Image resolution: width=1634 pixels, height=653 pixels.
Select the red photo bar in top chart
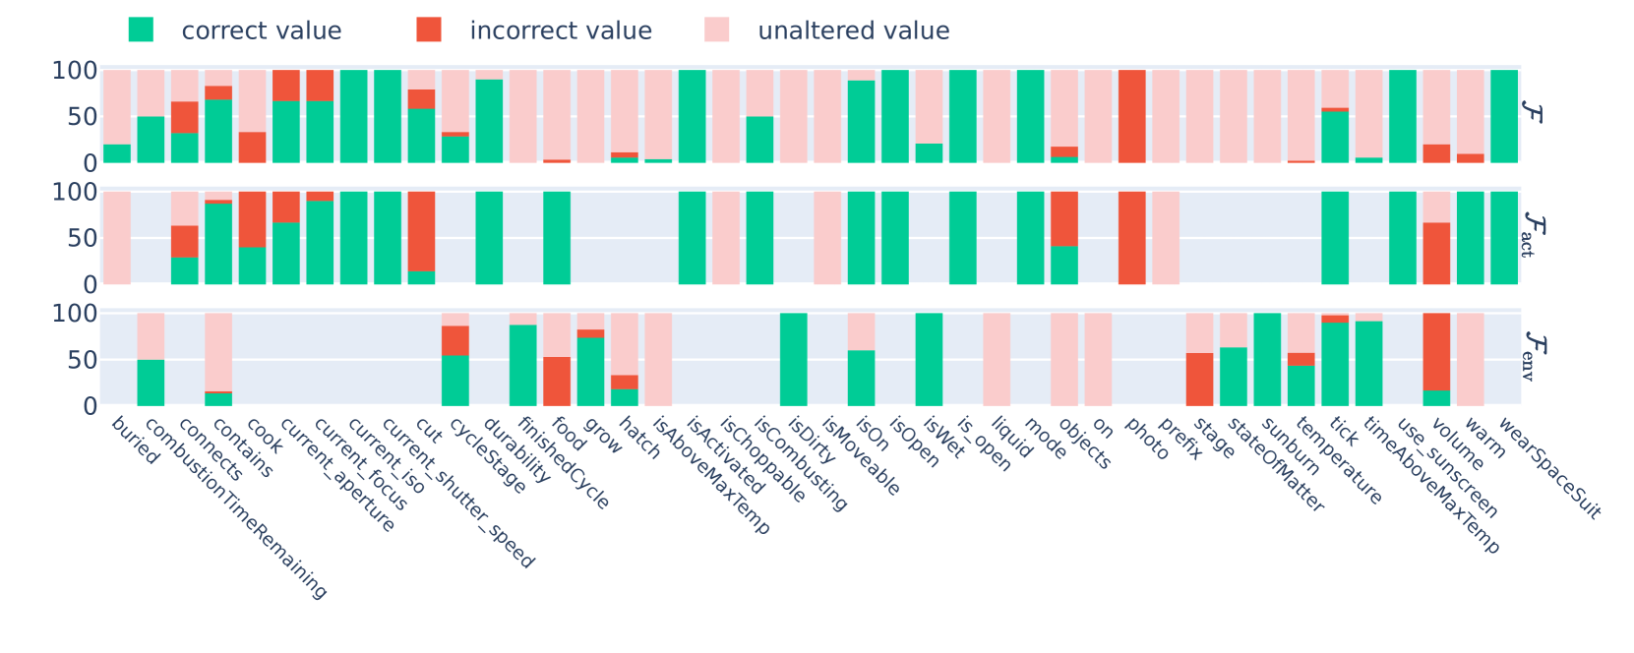1132,116
